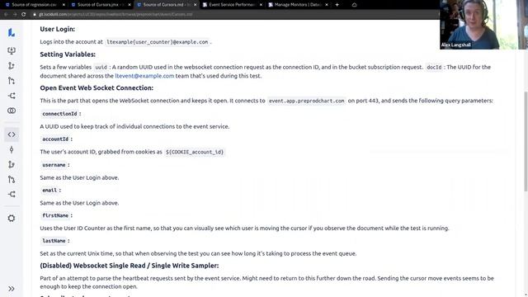The width and height of the screenshot is (528, 297).
Task: Click the 'docId' inline code variable
Action: tap(434, 68)
